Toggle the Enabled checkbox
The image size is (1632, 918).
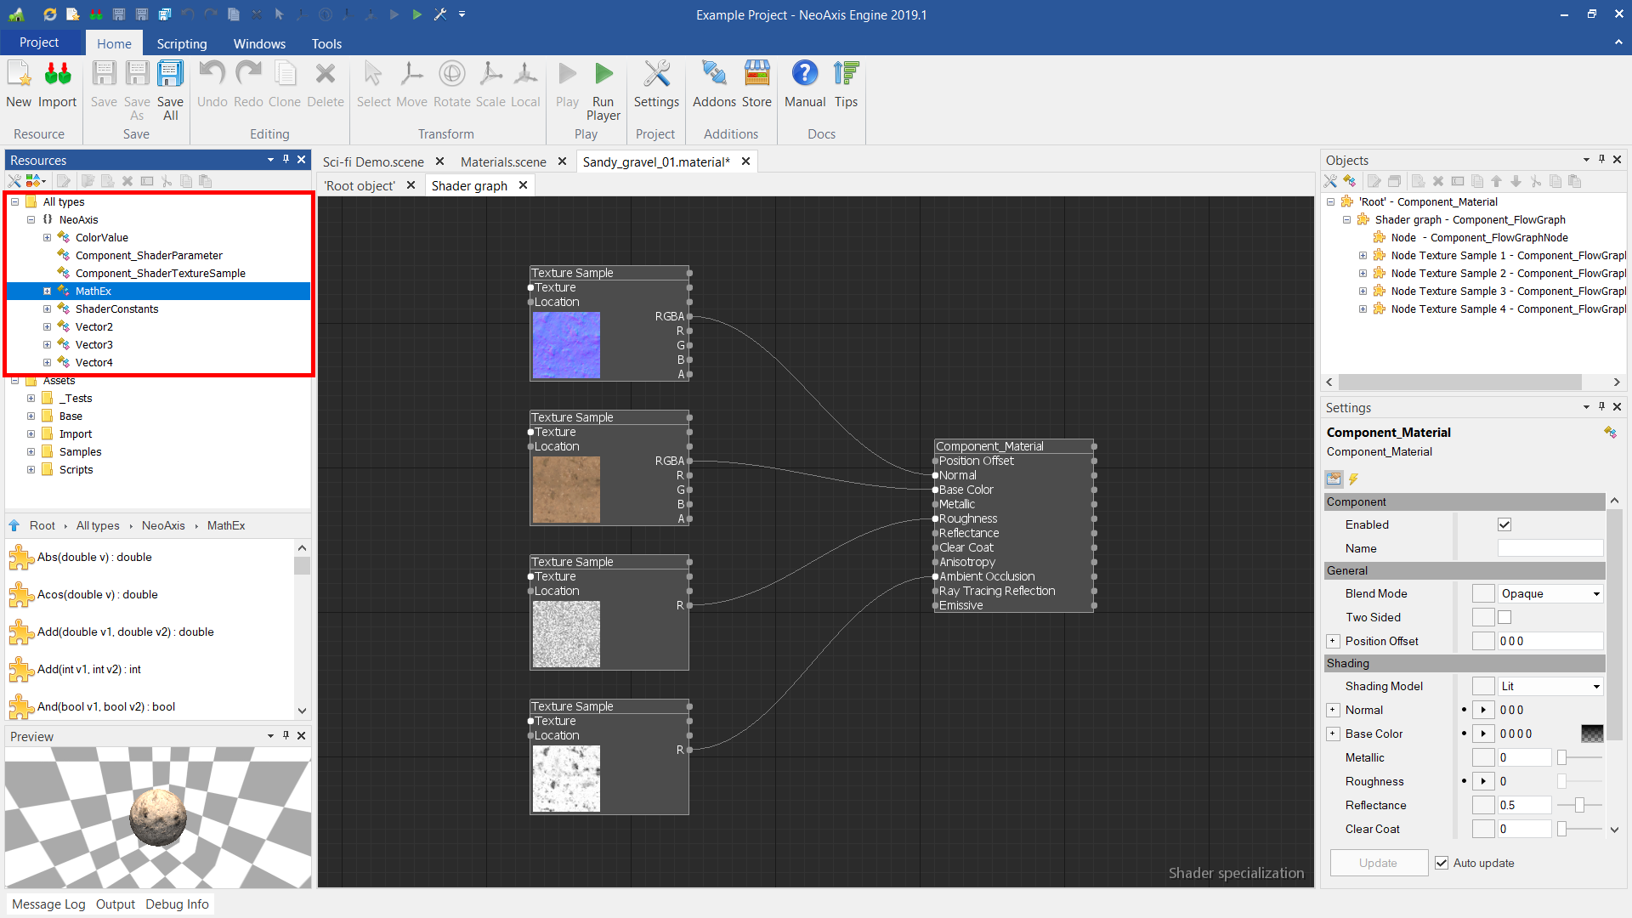click(1504, 525)
